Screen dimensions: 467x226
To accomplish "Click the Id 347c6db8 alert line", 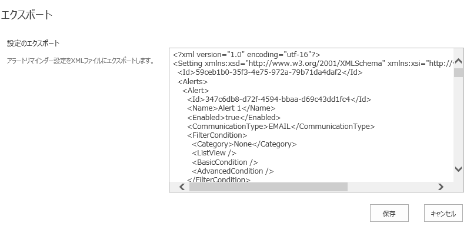I will [279, 99].
